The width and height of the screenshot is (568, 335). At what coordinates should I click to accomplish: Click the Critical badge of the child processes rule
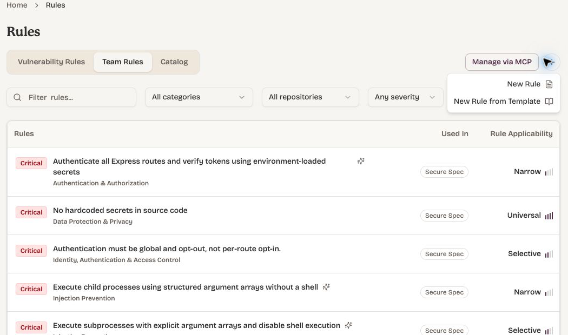coord(31,289)
